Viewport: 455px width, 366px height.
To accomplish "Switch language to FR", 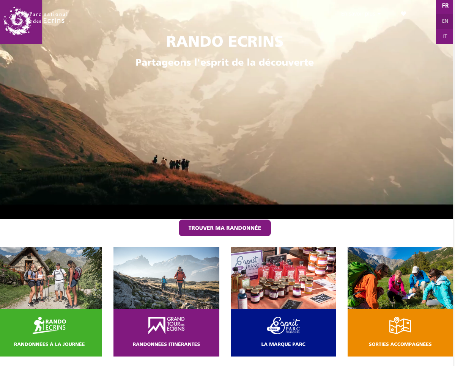I will [445, 6].
